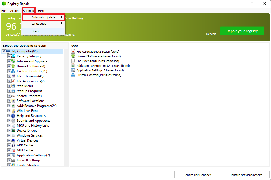Click the Repair your registry button

(242, 31)
